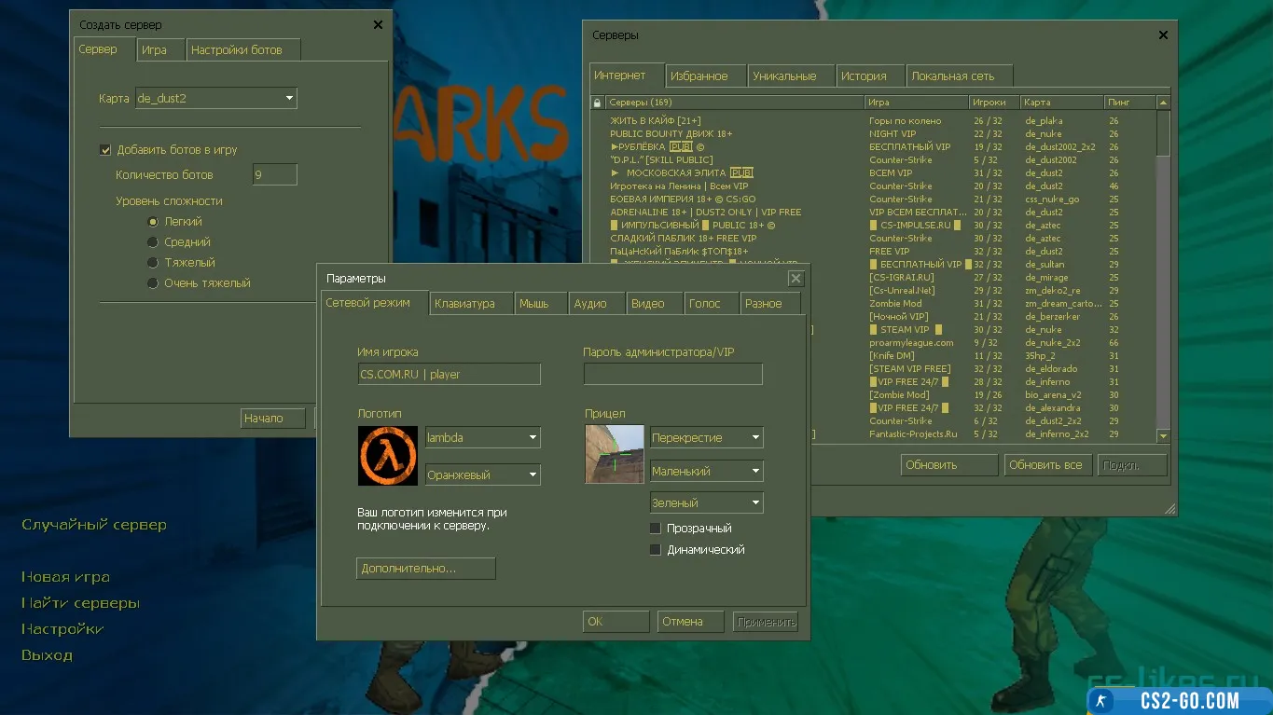
Task: Click the server list scroll-down arrow
Action: pyautogui.click(x=1163, y=435)
